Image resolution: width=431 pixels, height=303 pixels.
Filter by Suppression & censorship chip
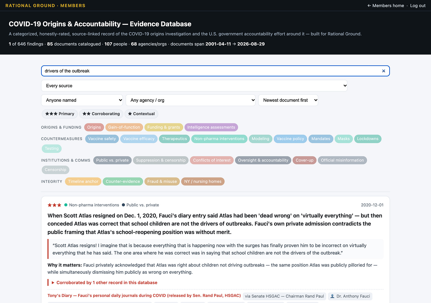tap(161, 160)
